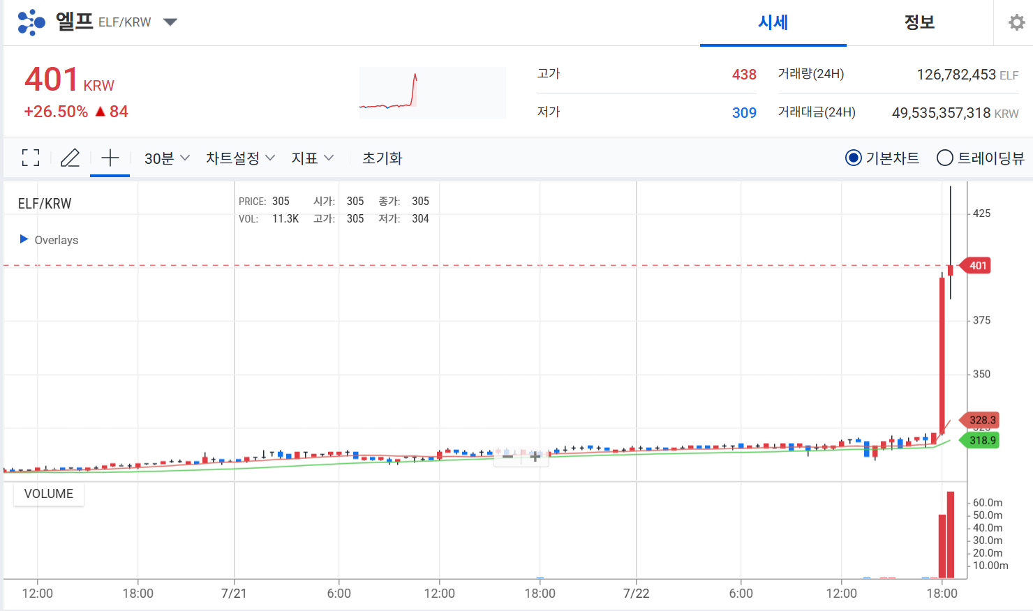The width and height of the screenshot is (1033, 611).
Task: Open the 30분 interval dropdown
Action: click(x=167, y=158)
